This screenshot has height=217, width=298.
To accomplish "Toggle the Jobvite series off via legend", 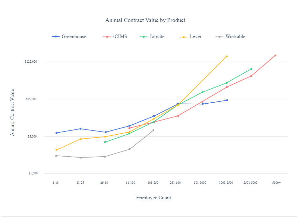I will (154, 36).
